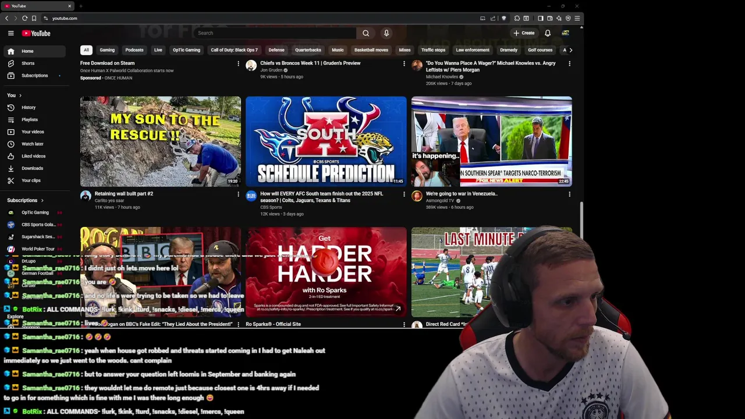
Task: Open the browser Brave shield icon
Action: pyautogui.click(x=504, y=18)
